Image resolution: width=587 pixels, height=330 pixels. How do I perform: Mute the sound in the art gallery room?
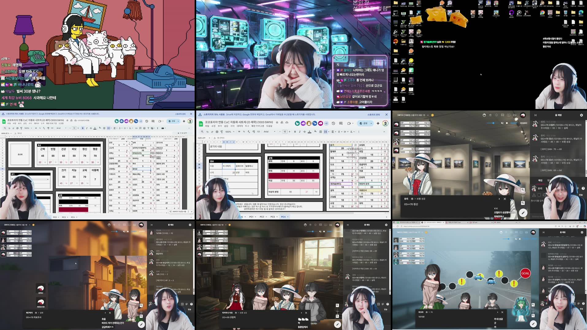502,123
